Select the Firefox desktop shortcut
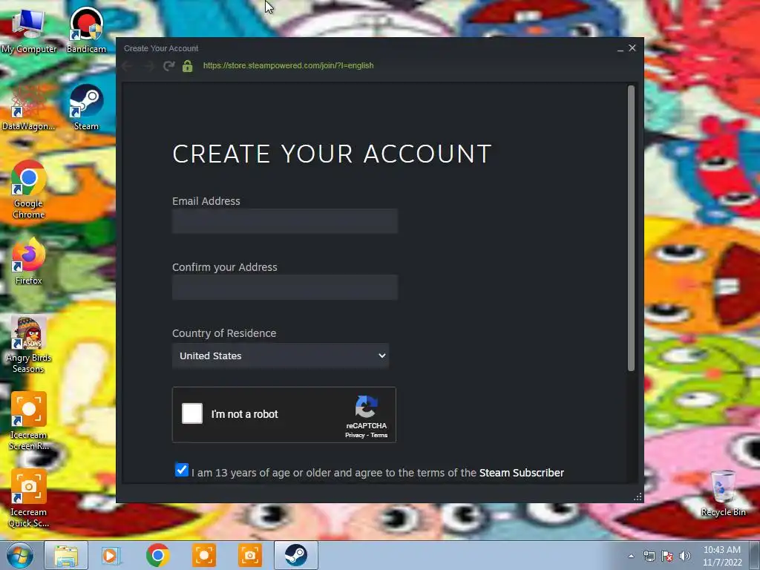Viewport: 760px width, 570px height. click(x=29, y=262)
